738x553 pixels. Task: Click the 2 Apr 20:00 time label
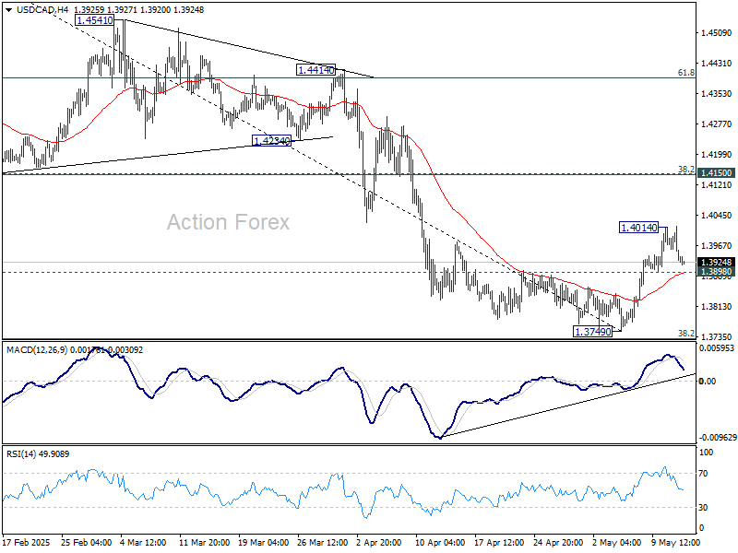(379, 543)
